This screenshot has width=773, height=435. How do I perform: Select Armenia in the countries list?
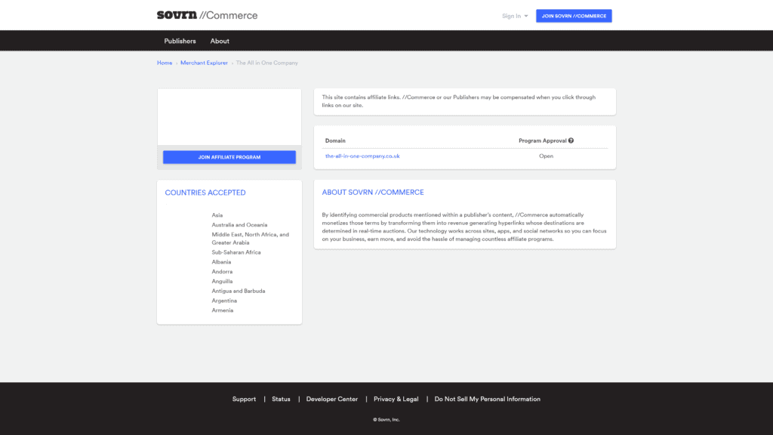(223, 310)
